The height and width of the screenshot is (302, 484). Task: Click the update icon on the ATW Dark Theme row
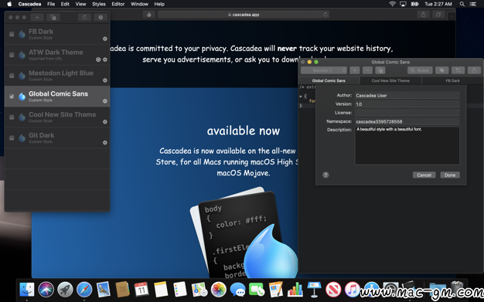(x=98, y=59)
